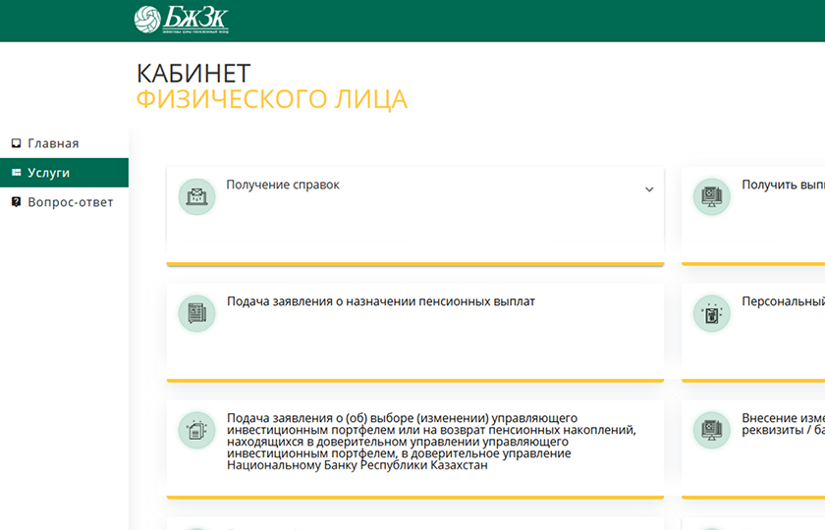Click the Получение справок card icon
Image resolution: width=825 pixels, height=530 pixels.
pyautogui.click(x=196, y=196)
